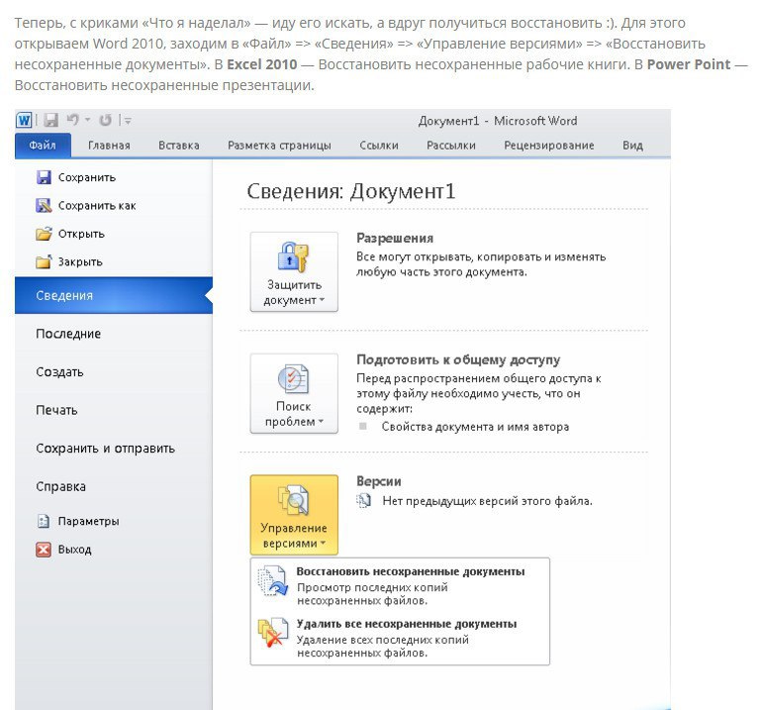The height and width of the screenshot is (710, 762).
Task: Open the Поиск проблем dropdown button
Action: click(x=294, y=393)
